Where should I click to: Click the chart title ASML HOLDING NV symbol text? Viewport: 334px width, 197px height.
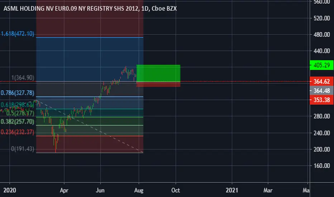(x=90, y=9)
